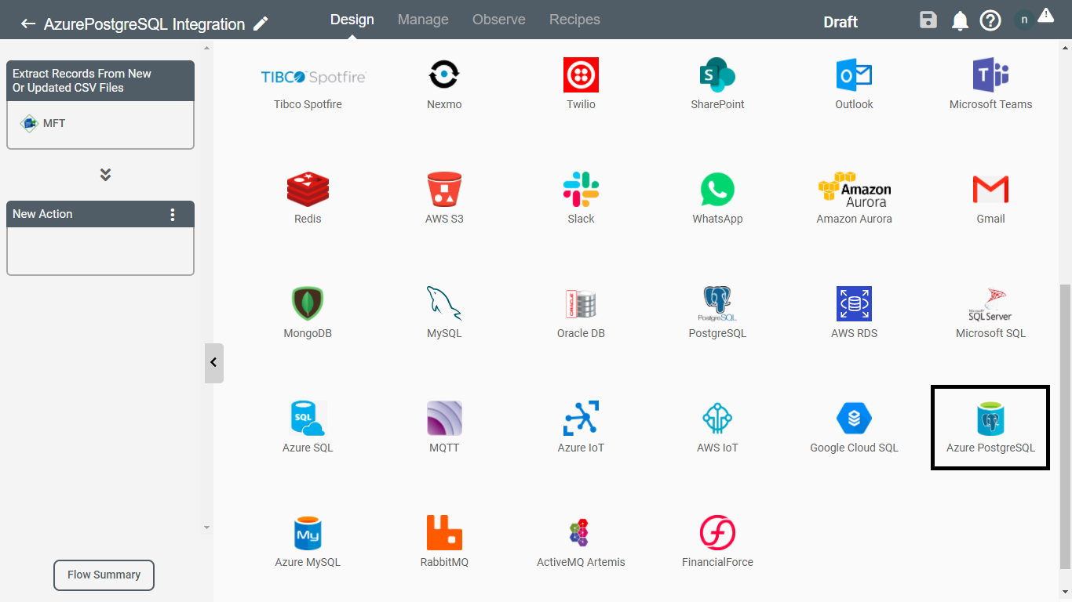Pick the Azure SQL connector
Screen dimensions: 1072x602
[x=308, y=426]
